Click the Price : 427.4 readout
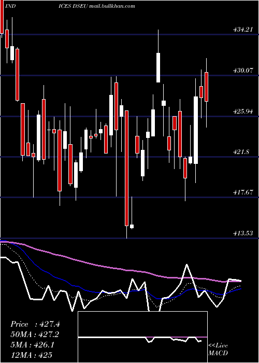Screen dimensions: 259x363 35,324
